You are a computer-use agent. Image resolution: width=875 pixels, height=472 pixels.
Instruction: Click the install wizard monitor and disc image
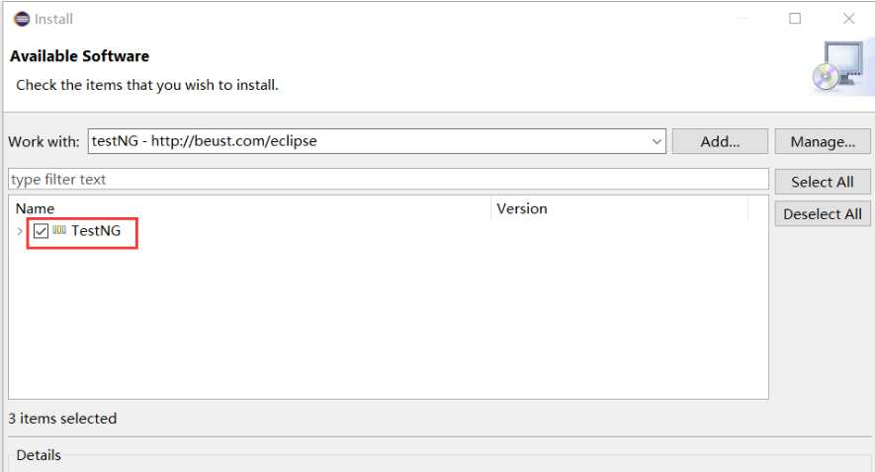click(840, 66)
